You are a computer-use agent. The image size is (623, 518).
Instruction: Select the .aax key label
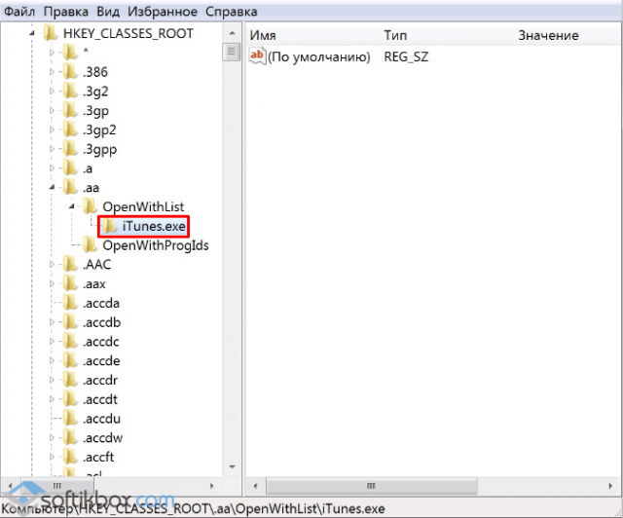tap(94, 284)
